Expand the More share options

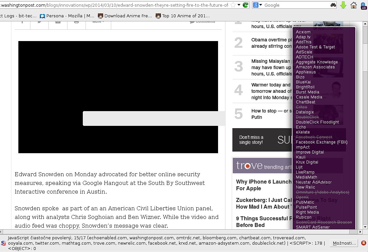(98, 22)
